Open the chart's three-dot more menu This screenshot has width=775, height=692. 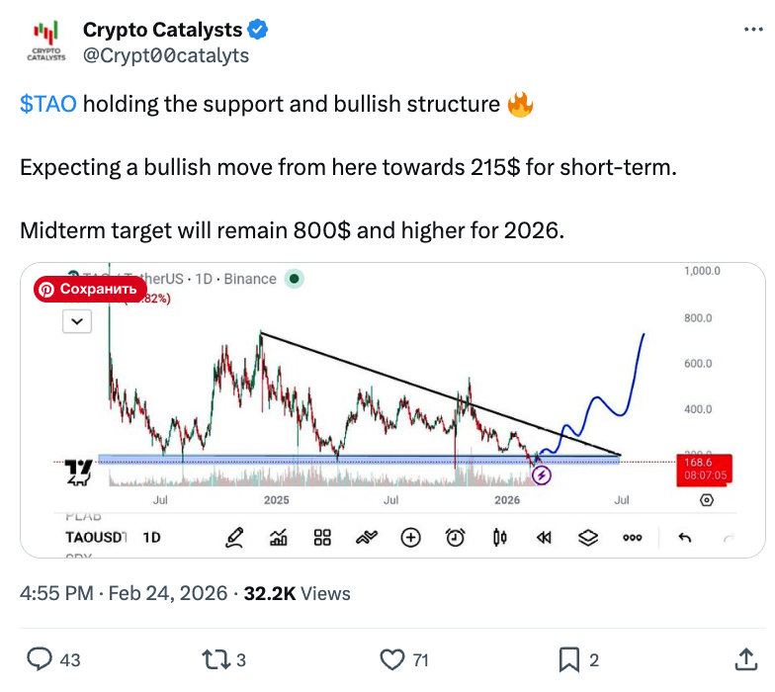(x=633, y=538)
